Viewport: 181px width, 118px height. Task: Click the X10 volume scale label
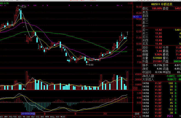(135, 88)
